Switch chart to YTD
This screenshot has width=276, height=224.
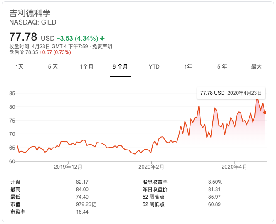coord(154,66)
